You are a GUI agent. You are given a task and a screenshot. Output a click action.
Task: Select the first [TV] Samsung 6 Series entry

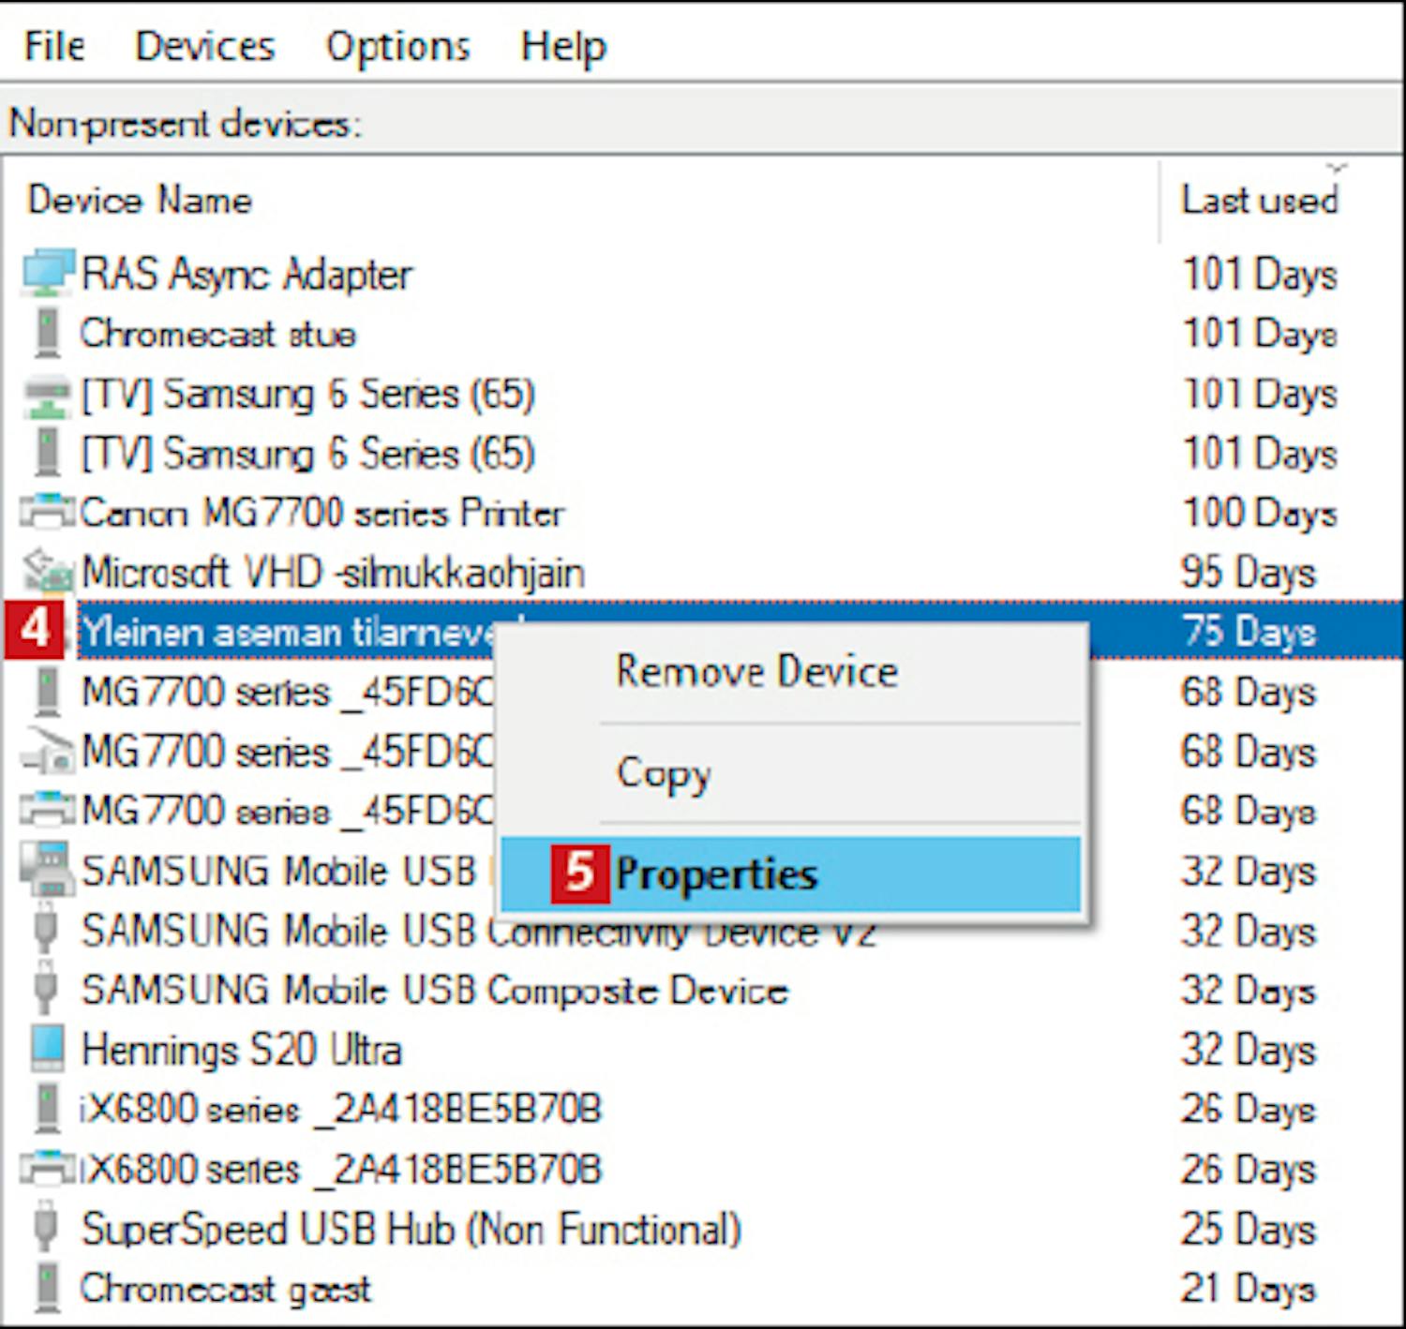(x=307, y=394)
